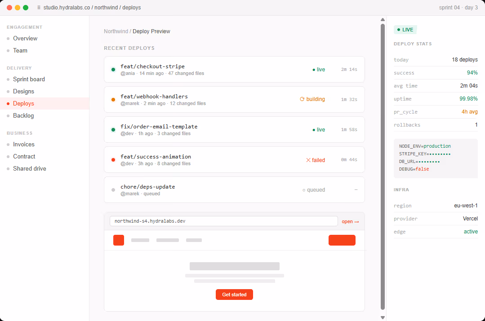Screen dimensions: 485x321
Task: Open the chore/deps-update deploy
Action: [234, 190]
